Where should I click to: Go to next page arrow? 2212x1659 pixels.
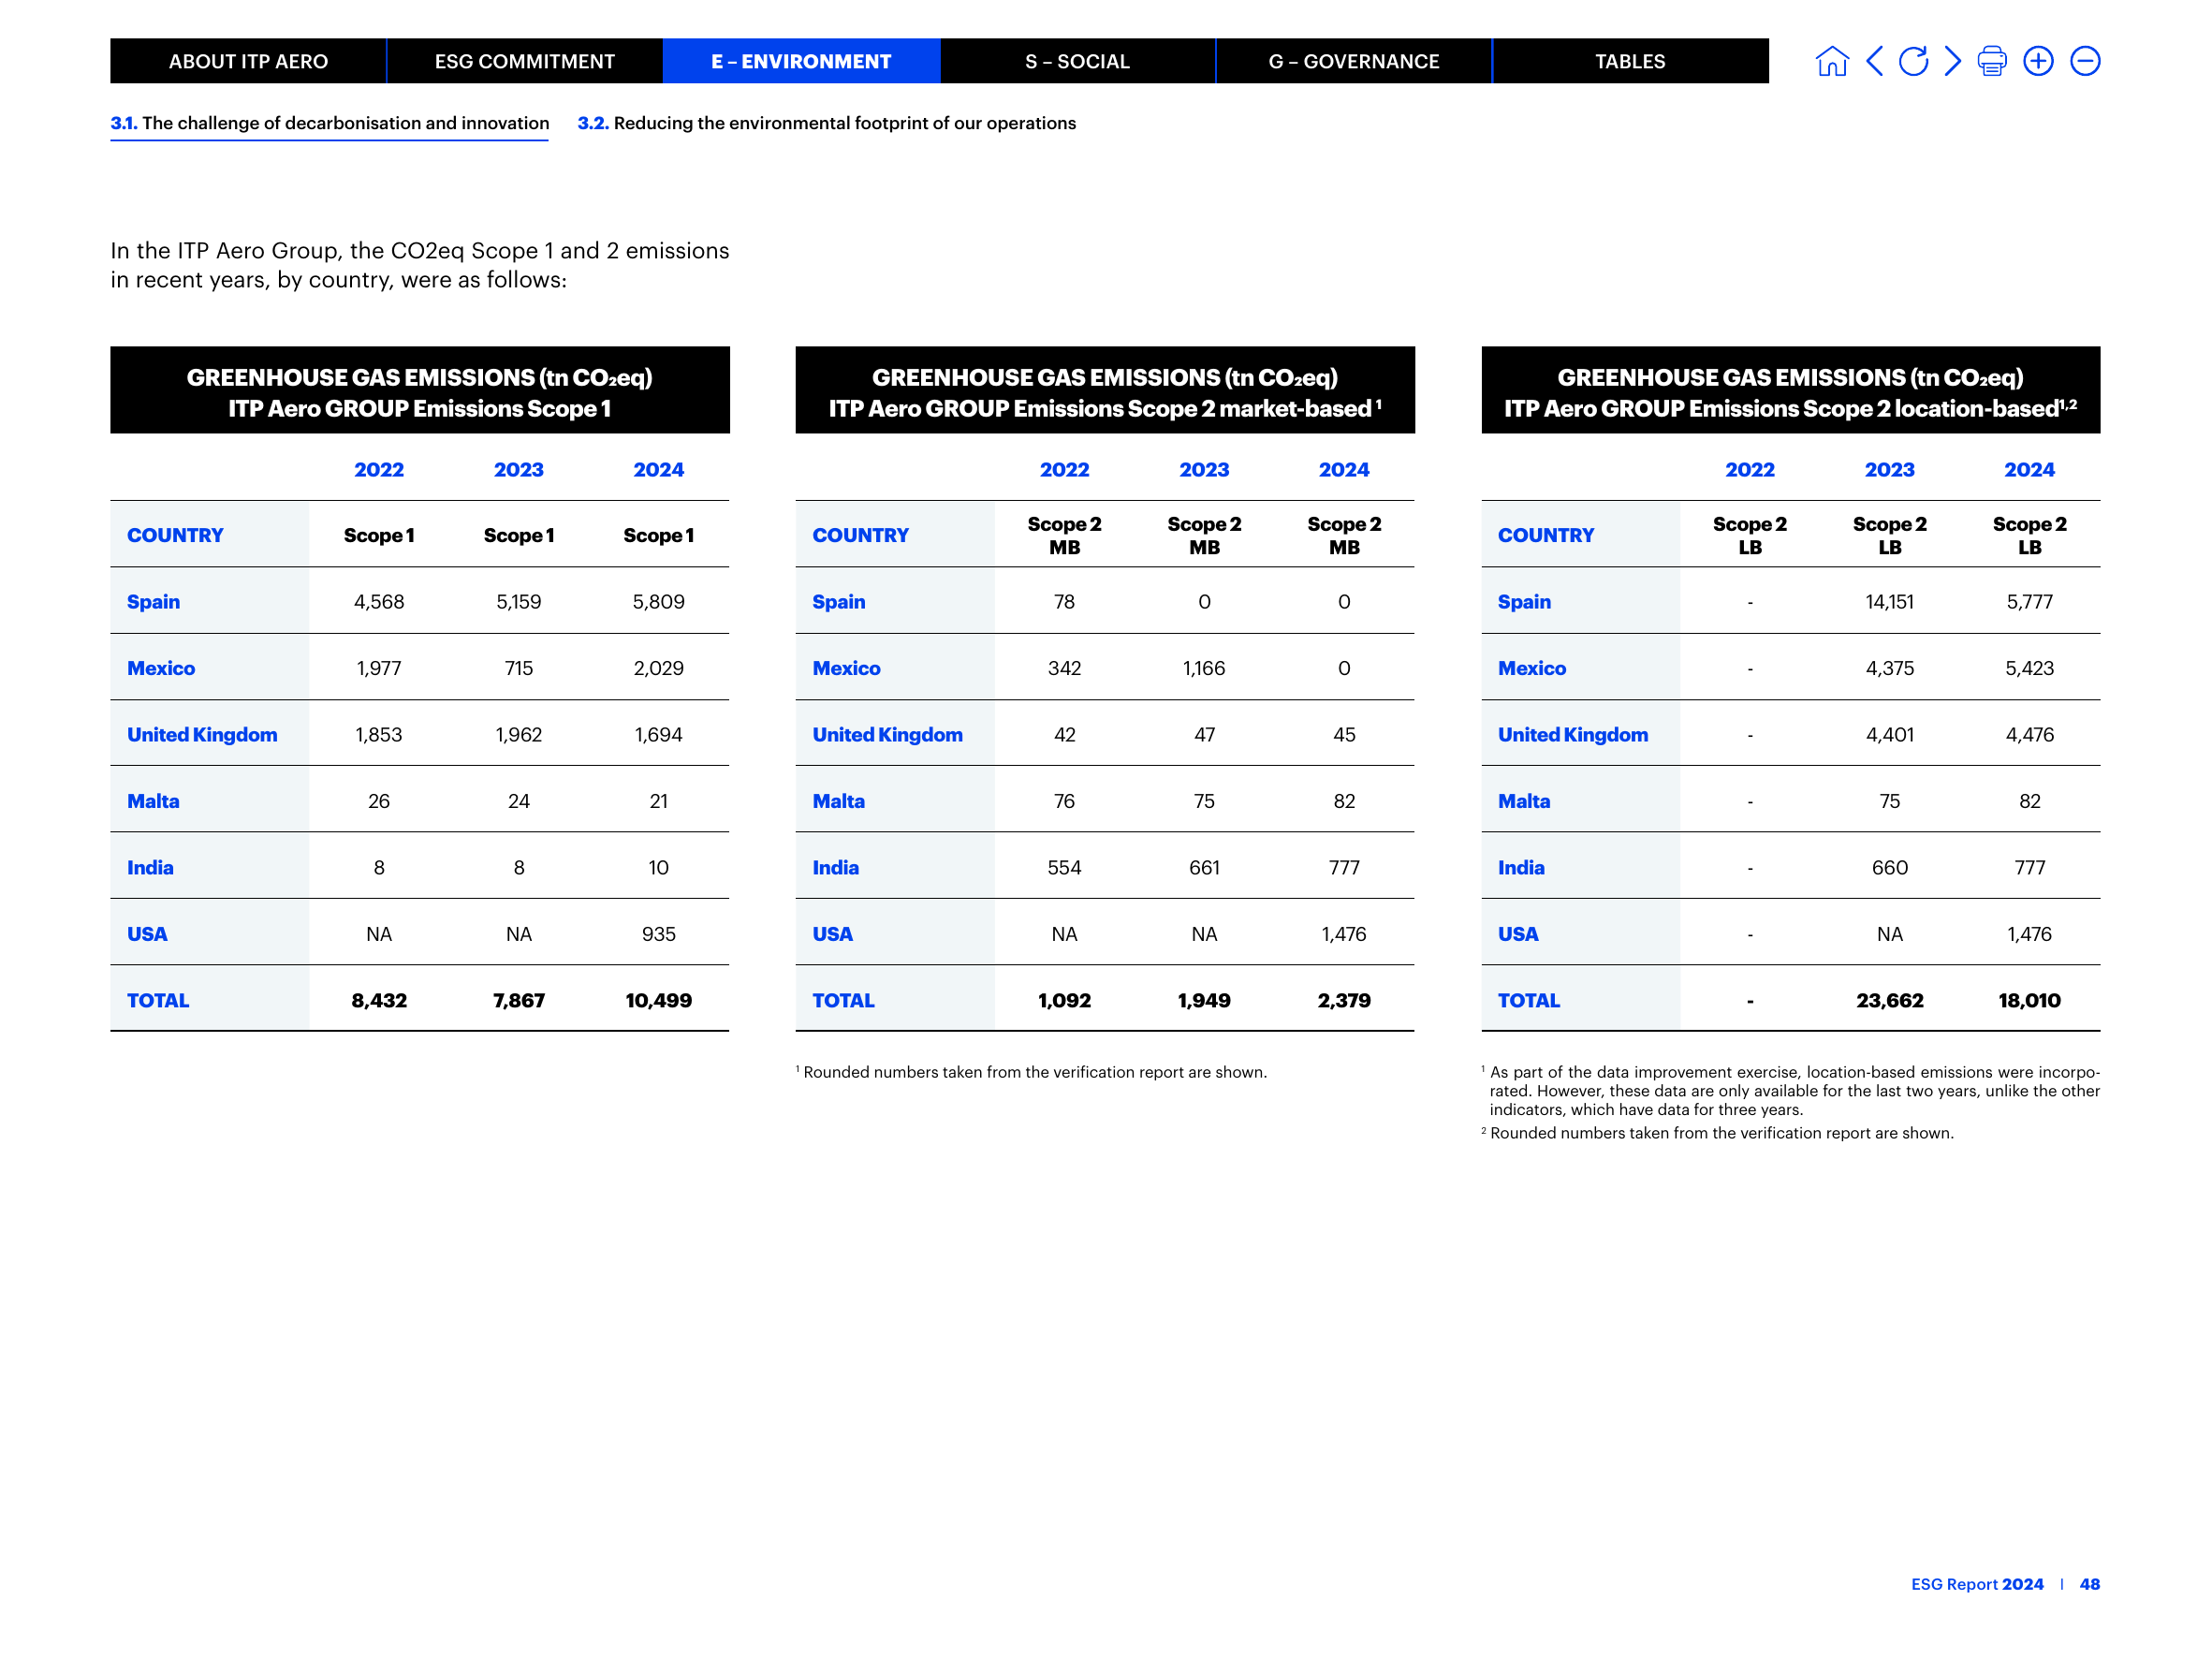point(1952,61)
